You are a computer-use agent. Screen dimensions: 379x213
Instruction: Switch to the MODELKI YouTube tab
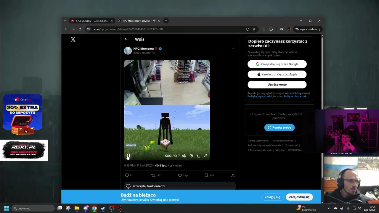click(91, 21)
